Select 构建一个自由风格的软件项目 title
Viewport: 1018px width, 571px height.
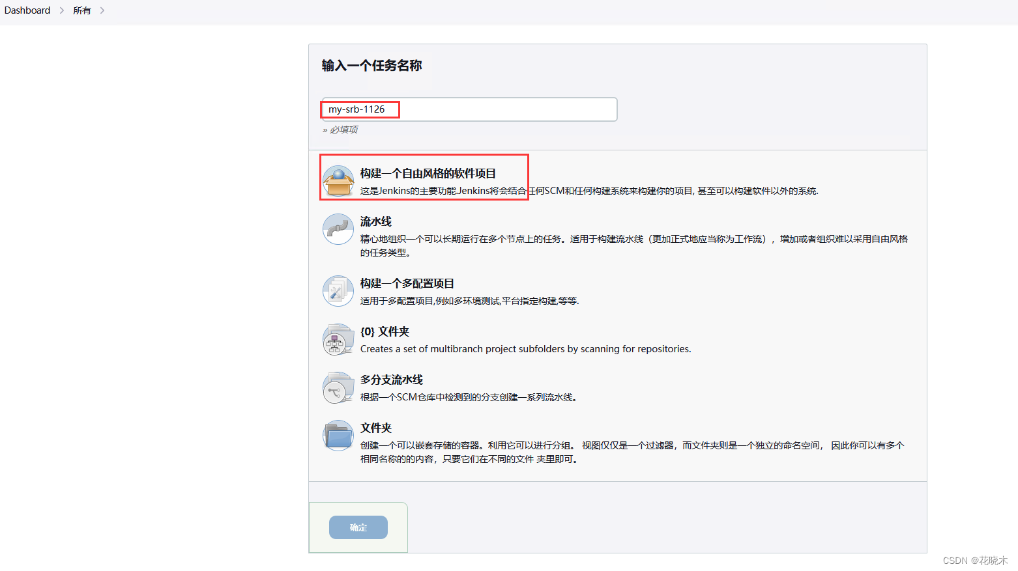(428, 173)
